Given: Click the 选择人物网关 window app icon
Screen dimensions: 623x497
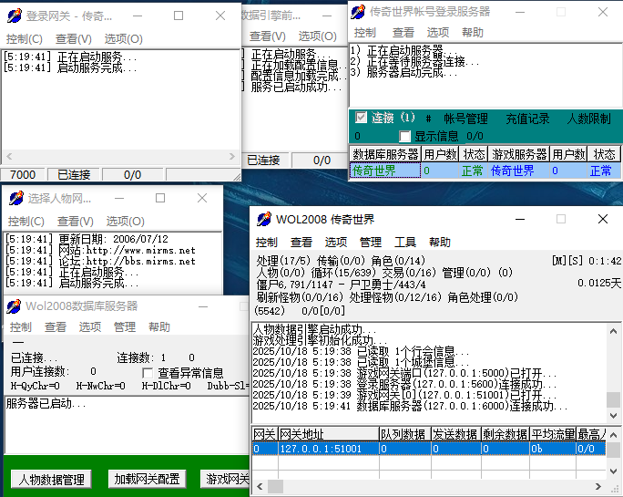Looking at the screenshot, I should tap(16, 198).
